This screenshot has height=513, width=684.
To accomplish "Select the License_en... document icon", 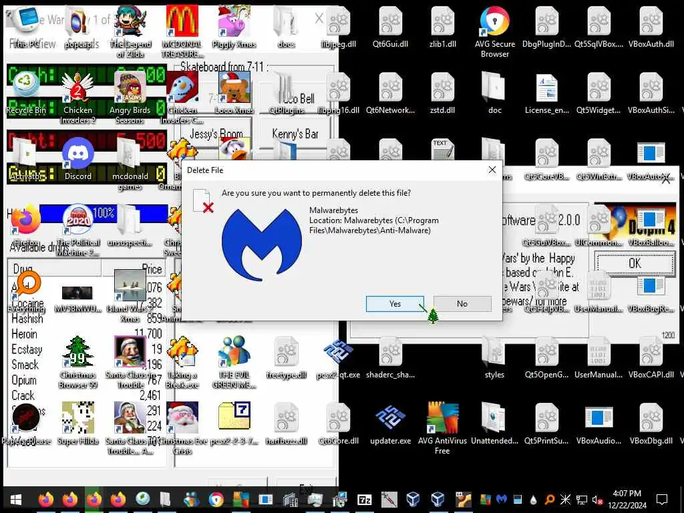I will tap(547, 93).
